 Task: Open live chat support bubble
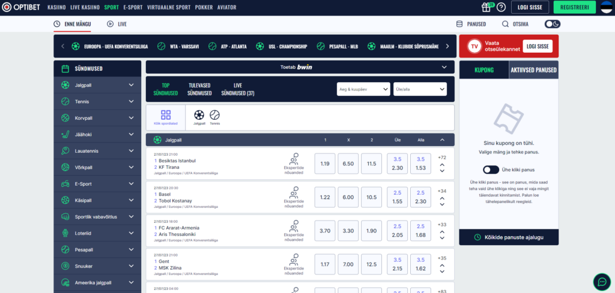pos(602,281)
